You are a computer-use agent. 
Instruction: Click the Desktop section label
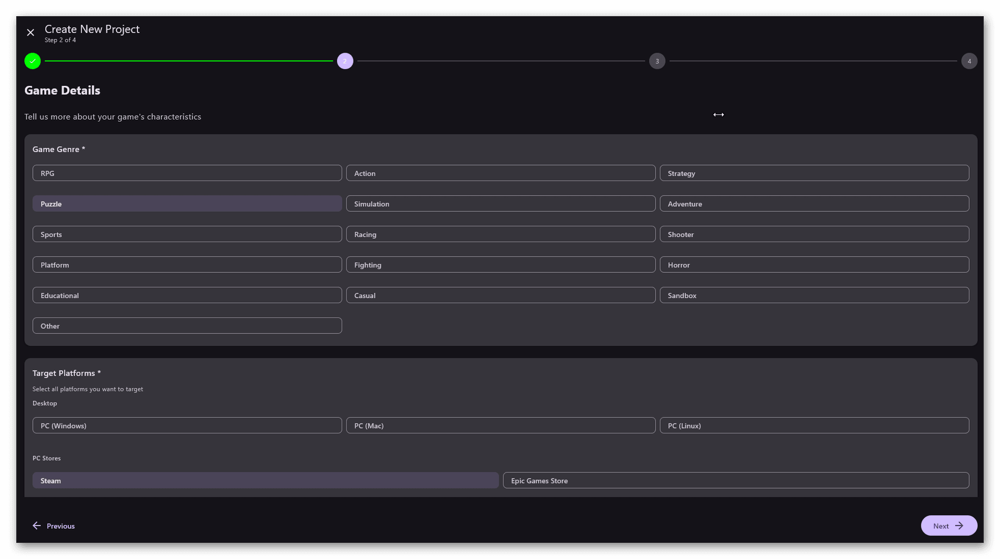pyautogui.click(x=45, y=403)
